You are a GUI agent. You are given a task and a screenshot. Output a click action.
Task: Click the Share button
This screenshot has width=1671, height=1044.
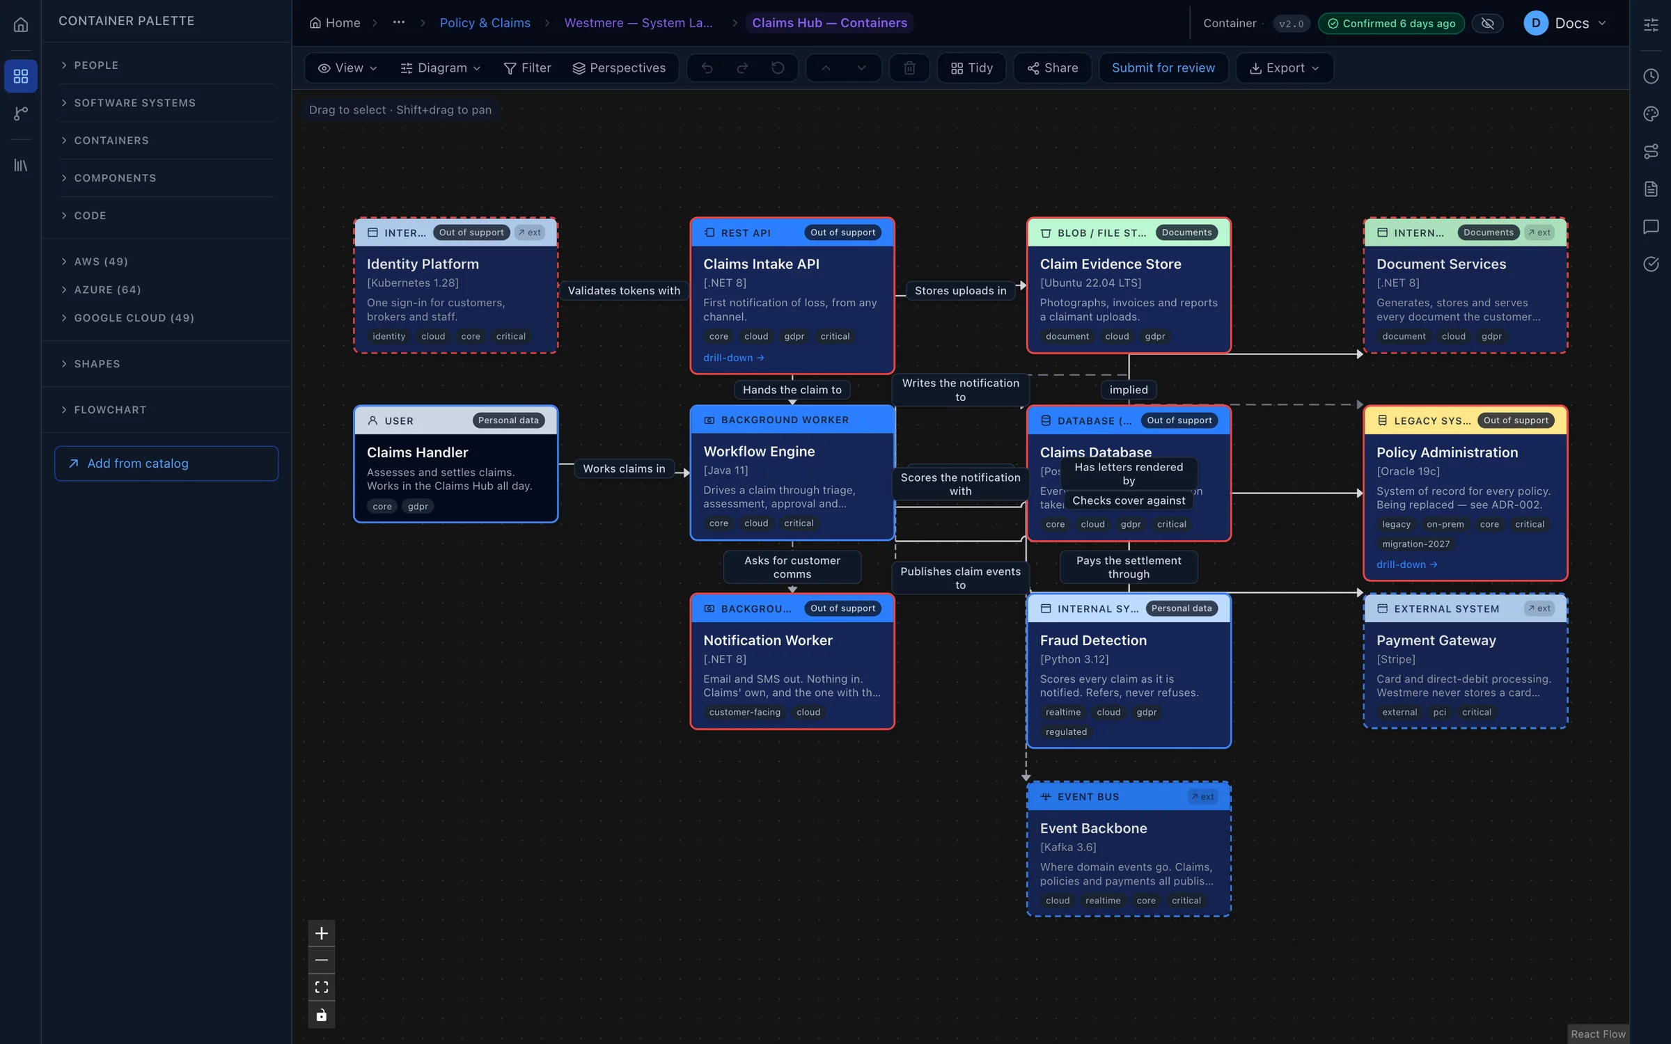coord(1052,68)
